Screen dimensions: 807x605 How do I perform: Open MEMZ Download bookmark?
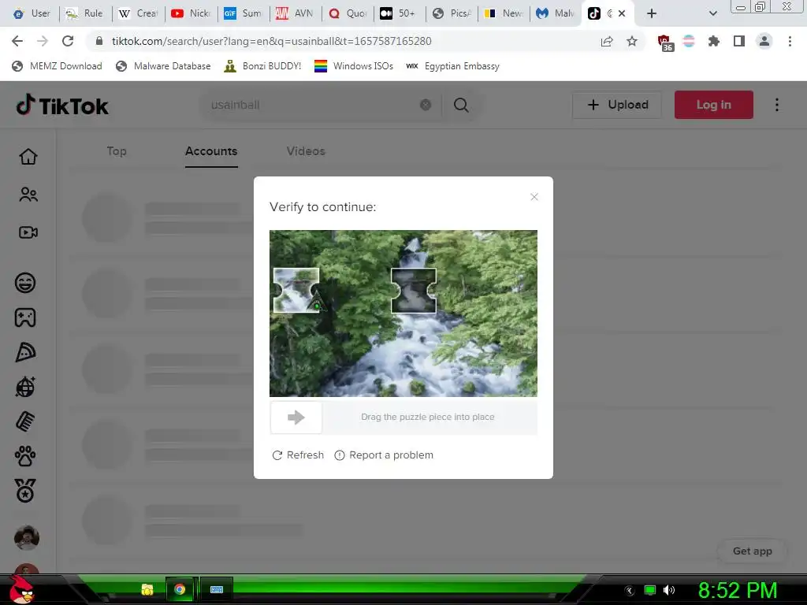pyautogui.click(x=57, y=66)
